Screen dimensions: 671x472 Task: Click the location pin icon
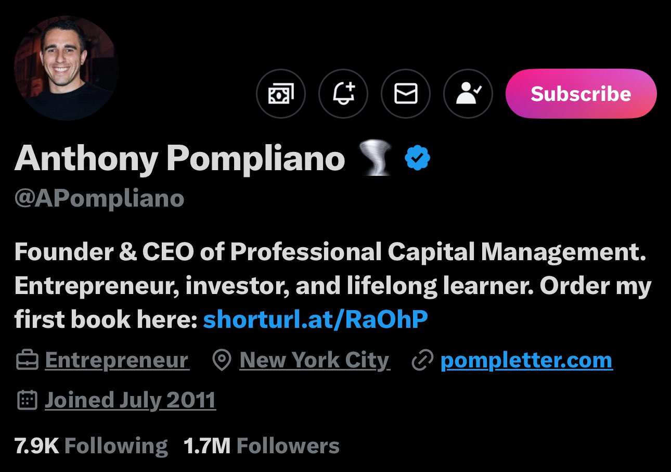coord(222,361)
